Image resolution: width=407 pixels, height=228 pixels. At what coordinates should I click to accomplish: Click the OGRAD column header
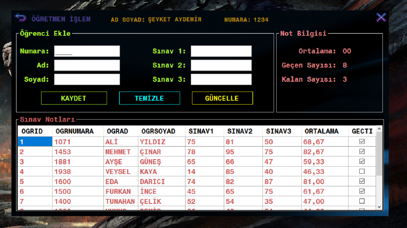pyautogui.click(x=121, y=131)
